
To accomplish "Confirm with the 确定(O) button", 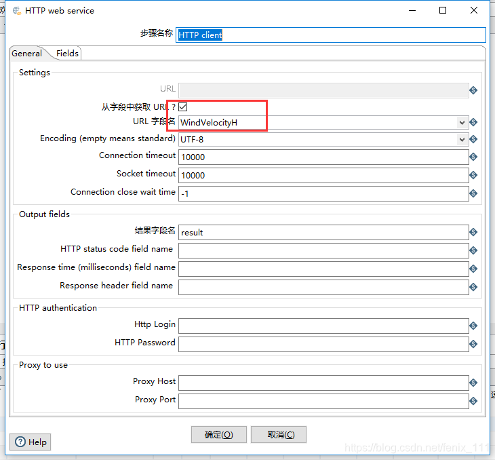I will pyautogui.click(x=219, y=435).
